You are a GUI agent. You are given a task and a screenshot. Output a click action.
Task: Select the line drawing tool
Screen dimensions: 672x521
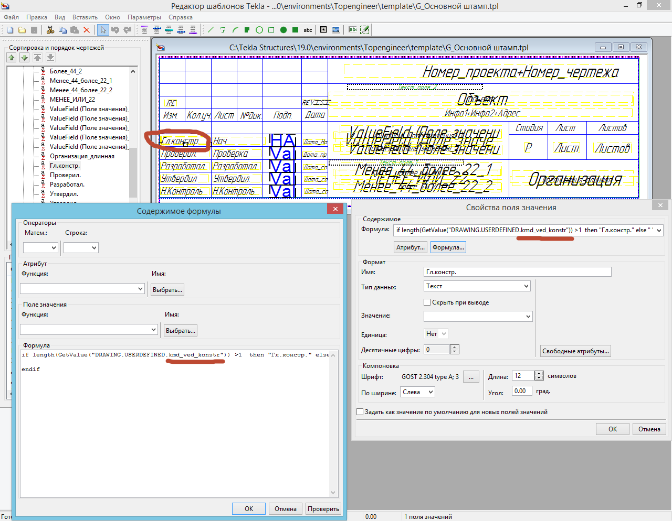[x=211, y=30]
